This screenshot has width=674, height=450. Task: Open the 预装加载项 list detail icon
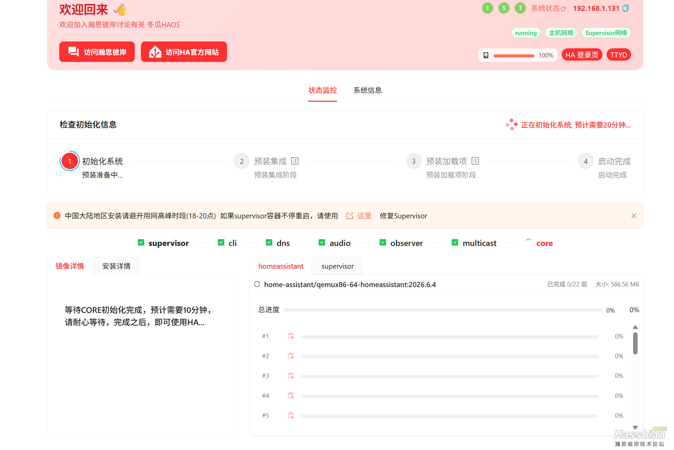475,161
